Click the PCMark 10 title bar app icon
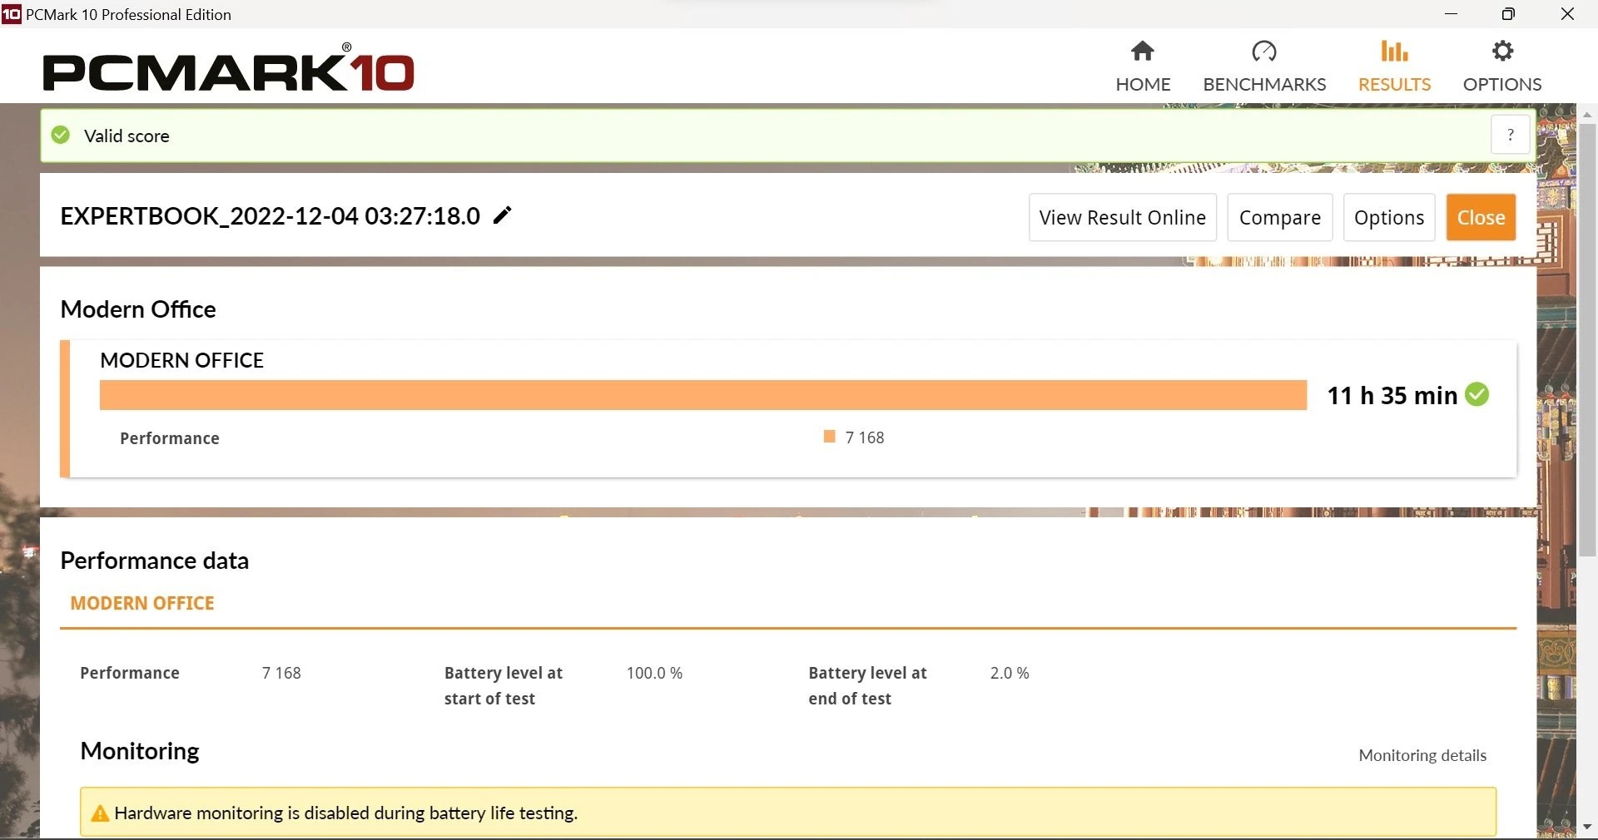Screen dimensions: 1598x840 12,14
